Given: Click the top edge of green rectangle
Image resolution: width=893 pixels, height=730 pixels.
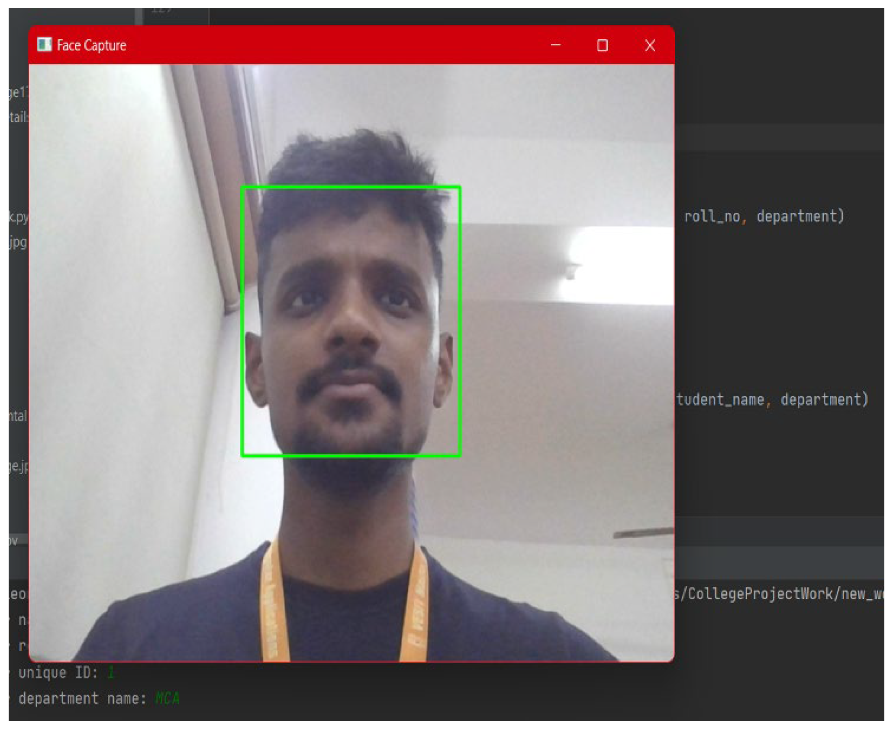Looking at the screenshot, I should tap(351, 187).
